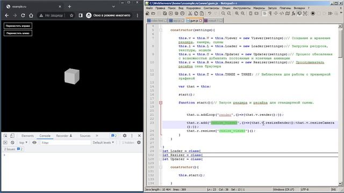Open the tab search chevron in Chrome
This screenshot has width=344, height=193.
113,6
